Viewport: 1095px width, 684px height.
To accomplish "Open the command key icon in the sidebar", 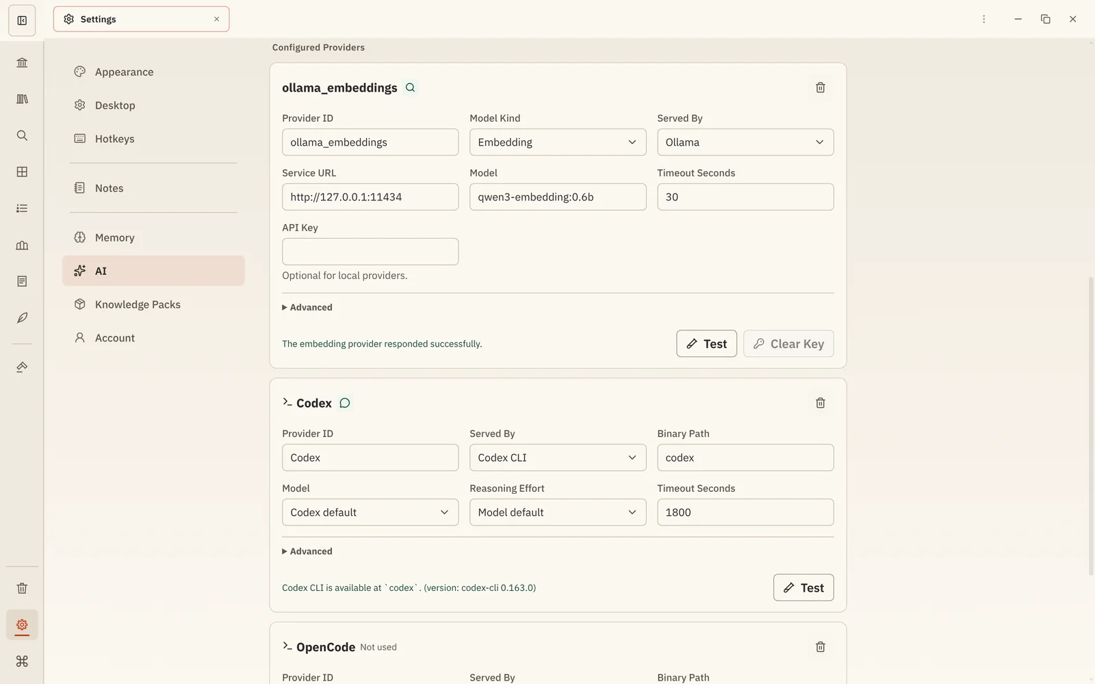I will click(22, 661).
